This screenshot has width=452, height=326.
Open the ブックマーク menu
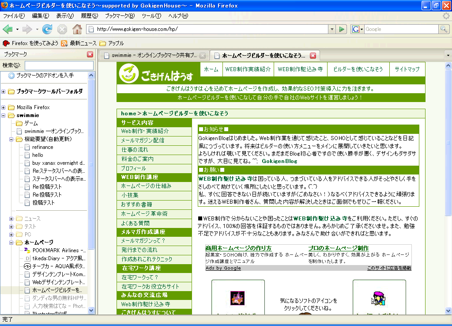[120, 16]
